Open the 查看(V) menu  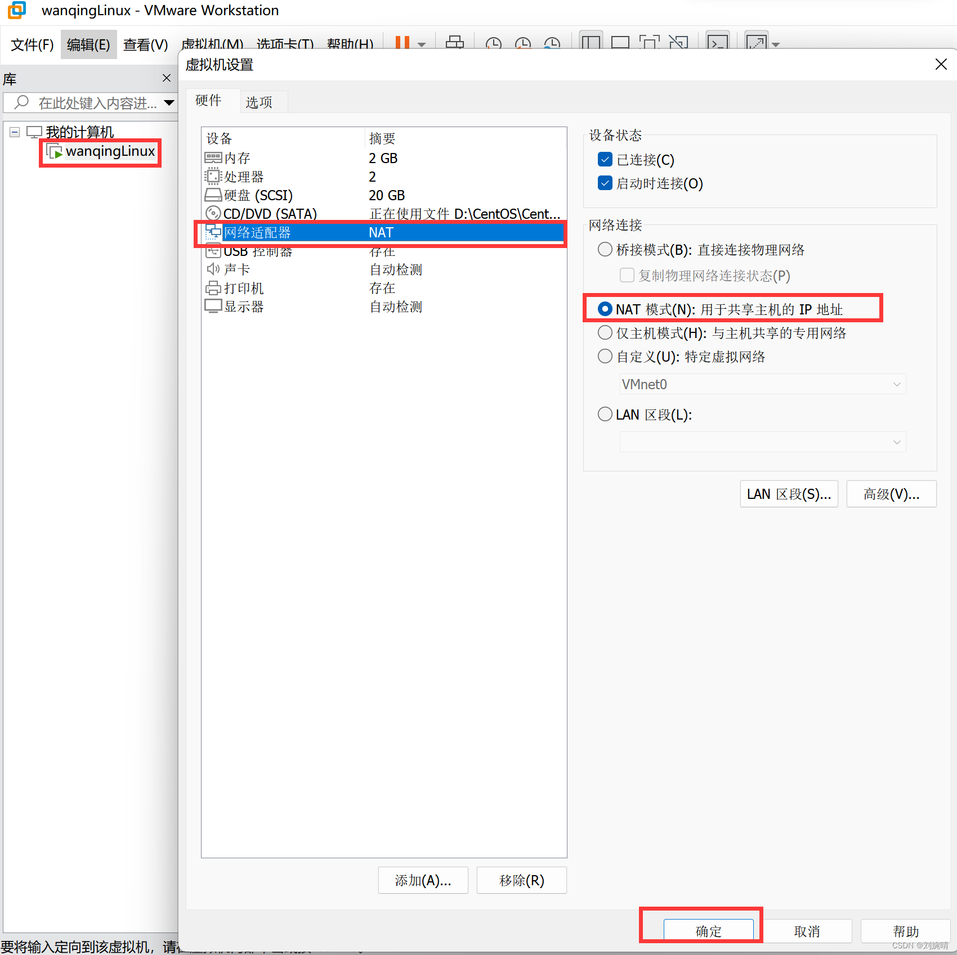point(145,44)
